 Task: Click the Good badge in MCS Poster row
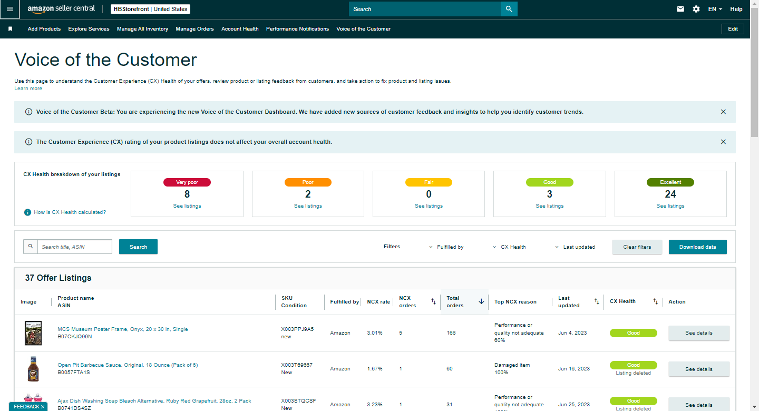[x=634, y=333]
